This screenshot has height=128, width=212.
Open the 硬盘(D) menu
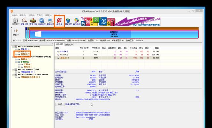(23, 15)
